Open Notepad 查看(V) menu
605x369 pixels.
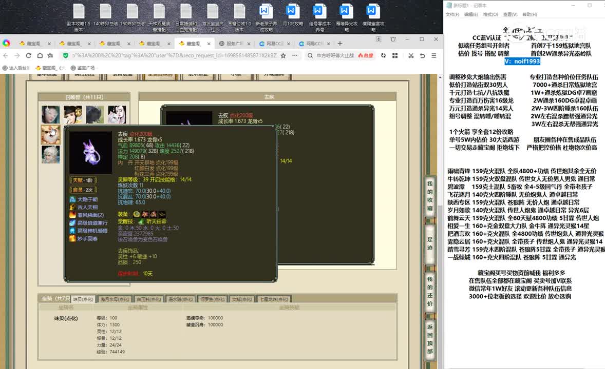tap(510, 14)
